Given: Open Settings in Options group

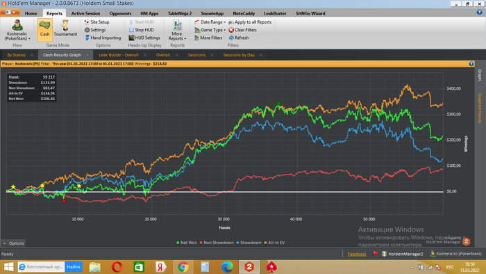Looking at the screenshot, I should coord(95,30).
